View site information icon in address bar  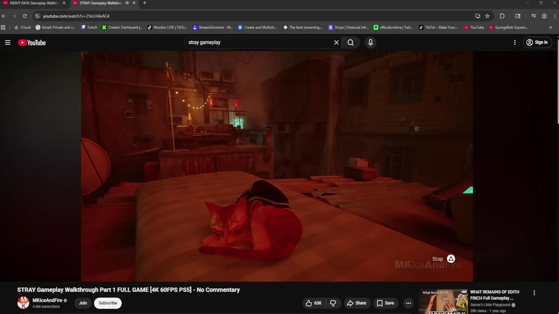coord(37,16)
